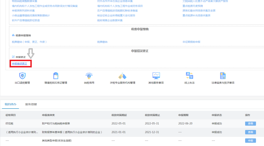Click the 税费申报缴纳 section icon
The width and height of the screenshot is (264, 146).
click(13, 35)
